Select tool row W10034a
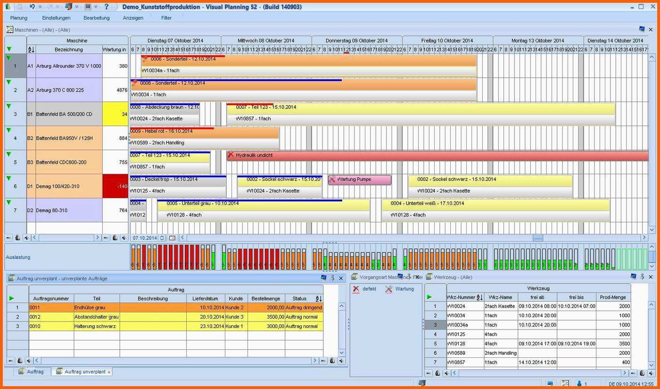This screenshot has height=389, width=660. 527,325
